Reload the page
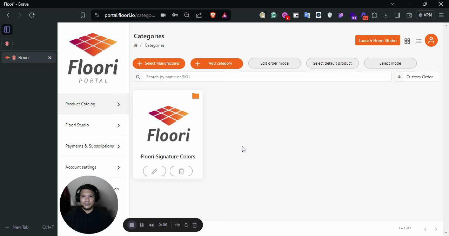The height and width of the screenshot is (236, 449). (x=32, y=15)
